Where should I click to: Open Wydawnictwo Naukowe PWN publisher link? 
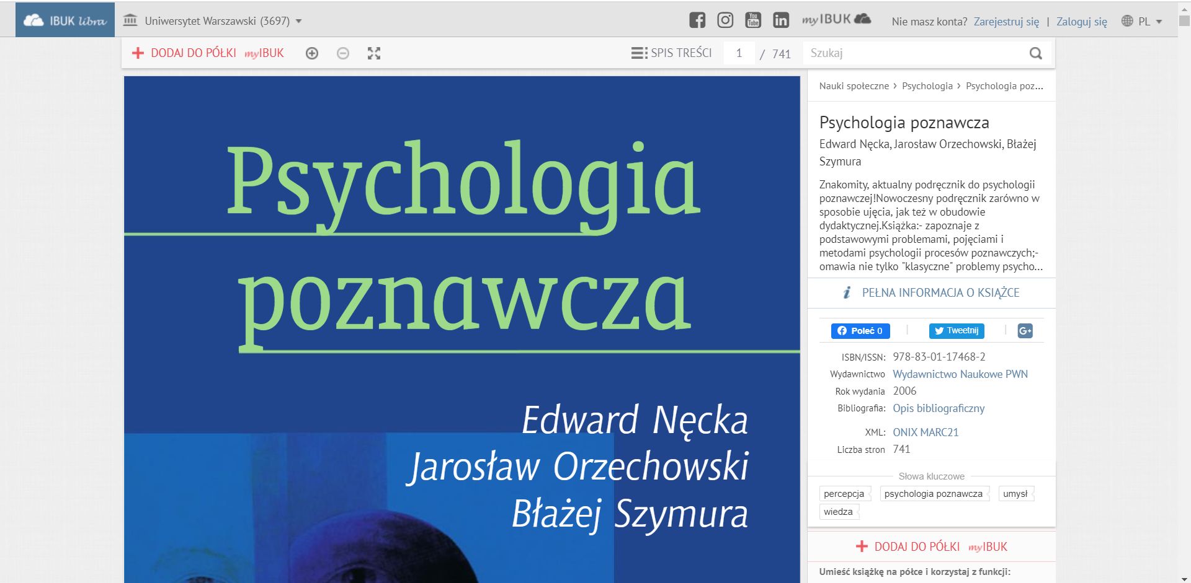(960, 374)
